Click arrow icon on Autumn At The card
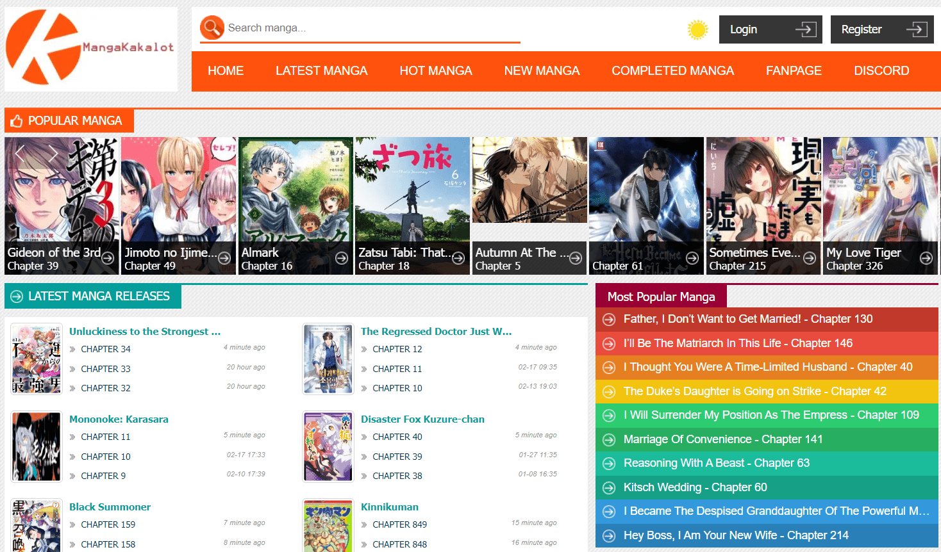Screen dimensions: 941x552 tap(576, 258)
